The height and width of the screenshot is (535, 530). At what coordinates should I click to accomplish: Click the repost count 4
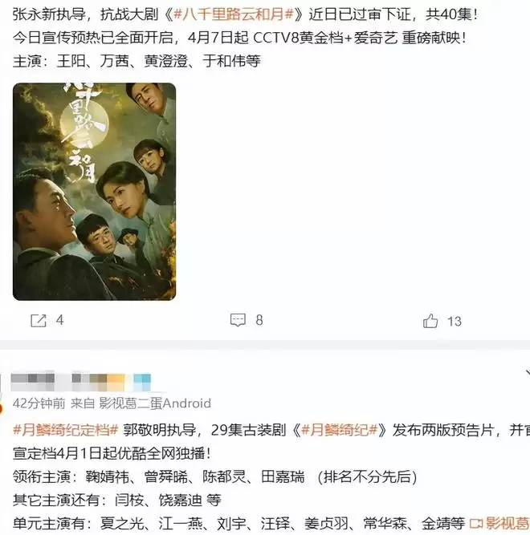click(x=59, y=320)
